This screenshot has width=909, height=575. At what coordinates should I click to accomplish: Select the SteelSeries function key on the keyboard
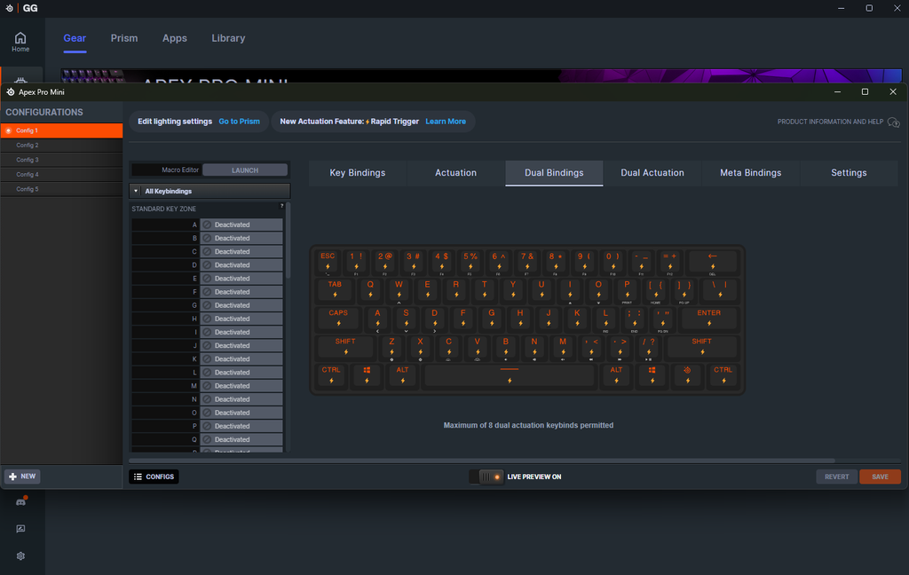(x=688, y=375)
